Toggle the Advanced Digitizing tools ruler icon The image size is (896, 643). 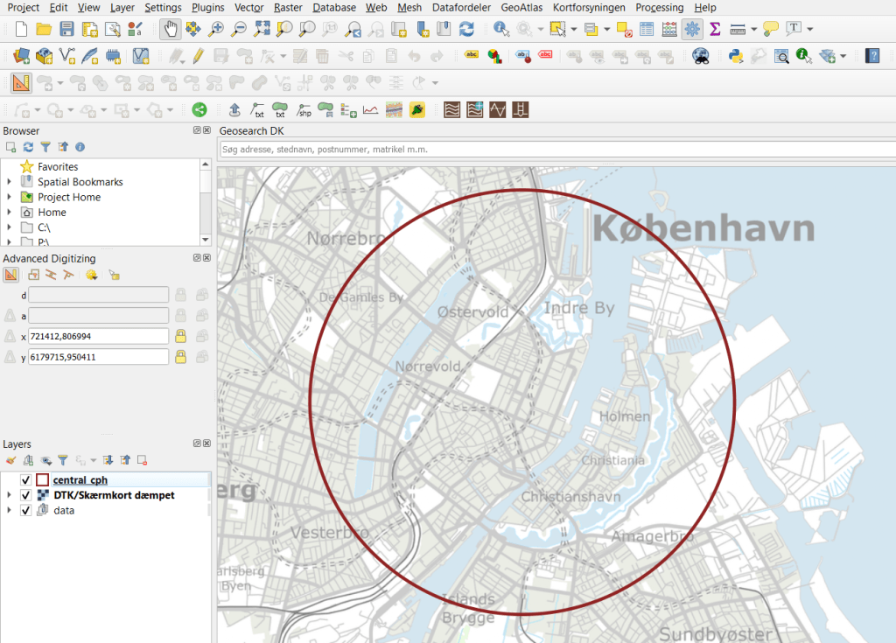pyautogui.click(x=21, y=83)
